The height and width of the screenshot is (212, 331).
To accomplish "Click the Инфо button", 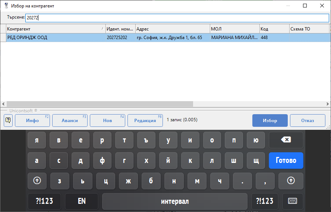I will tap(32, 121).
